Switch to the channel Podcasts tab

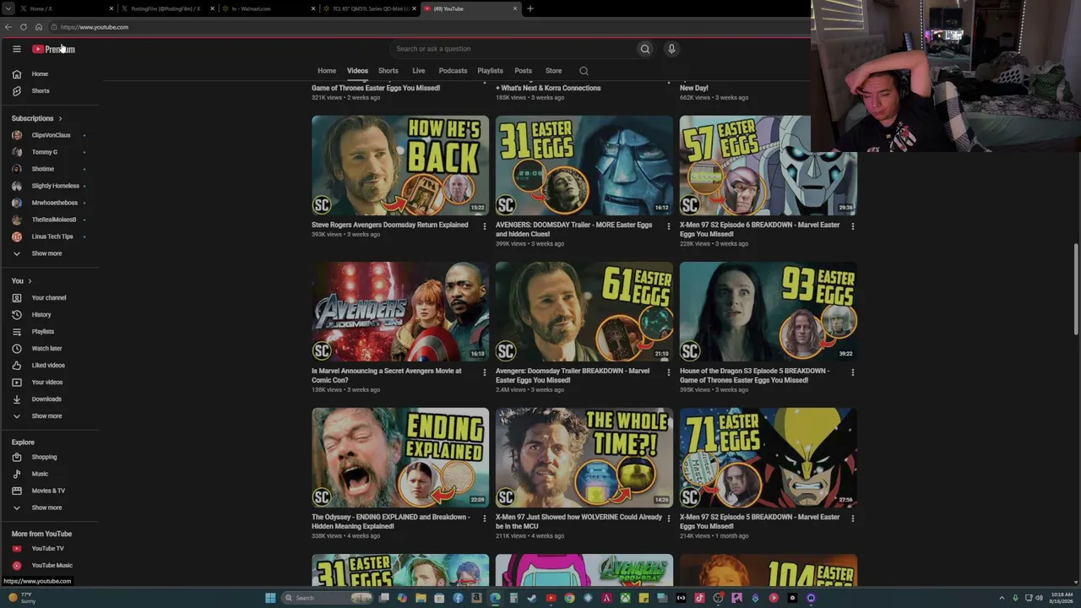[453, 71]
